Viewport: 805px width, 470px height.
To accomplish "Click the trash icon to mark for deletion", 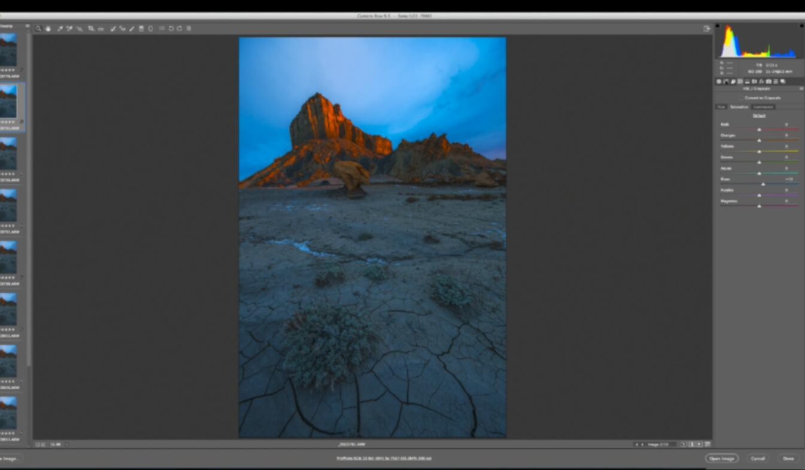I will [x=189, y=29].
